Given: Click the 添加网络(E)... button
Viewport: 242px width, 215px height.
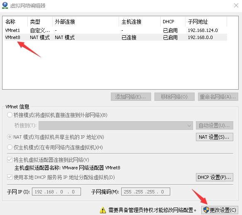Looking at the screenshot, I should (131, 97).
